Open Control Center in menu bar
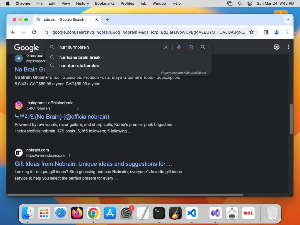 tap(250, 4)
